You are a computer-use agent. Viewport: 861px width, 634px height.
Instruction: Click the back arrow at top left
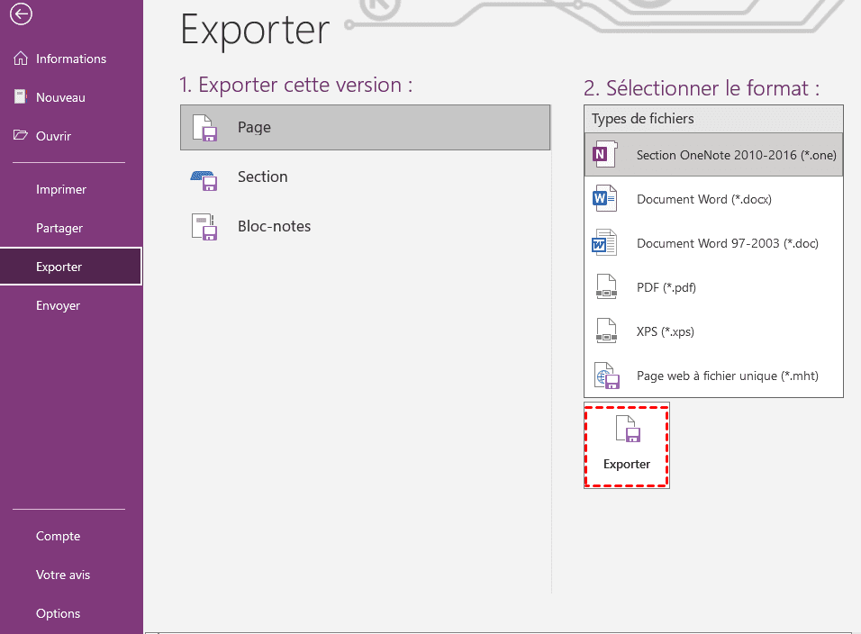pyautogui.click(x=20, y=14)
